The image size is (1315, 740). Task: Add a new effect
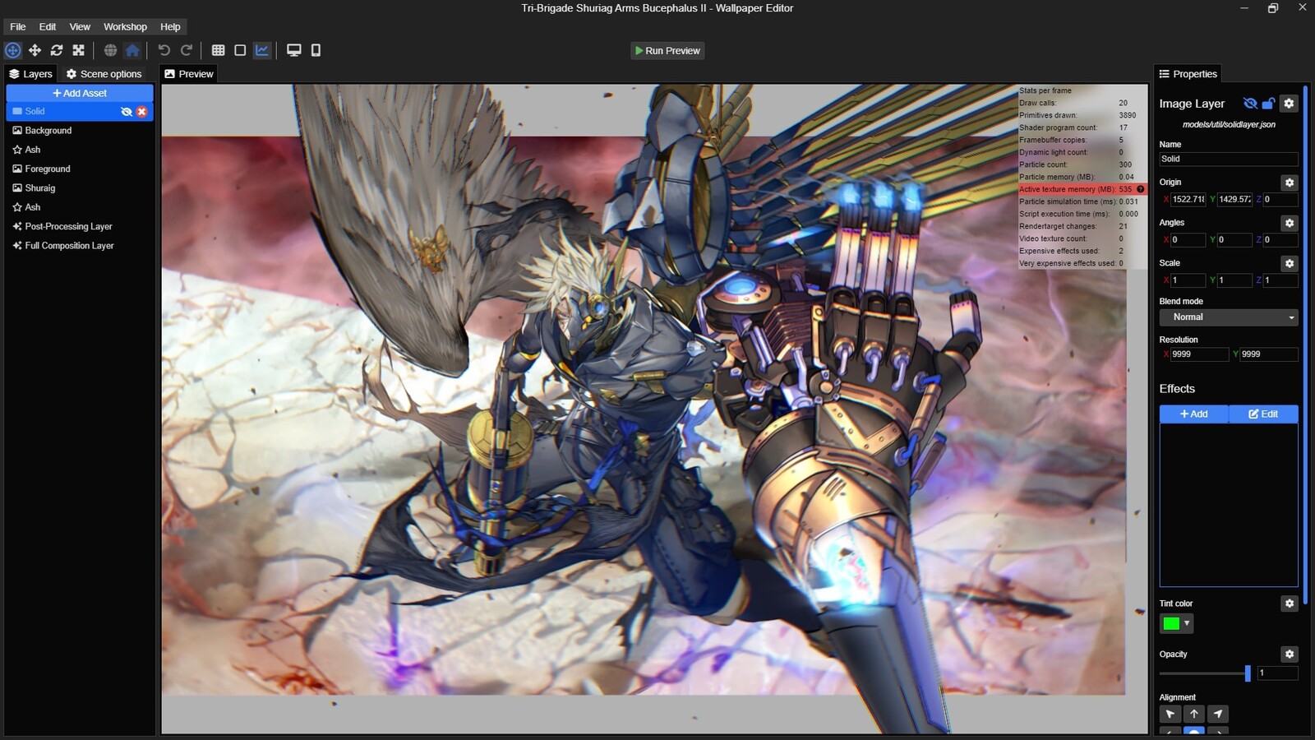1194,414
